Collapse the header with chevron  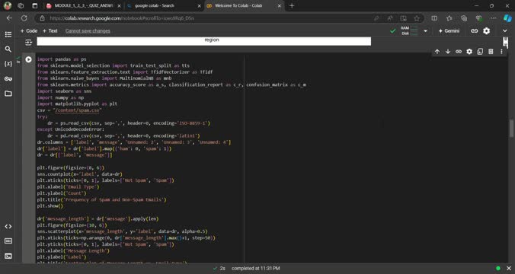click(x=505, y=31)
